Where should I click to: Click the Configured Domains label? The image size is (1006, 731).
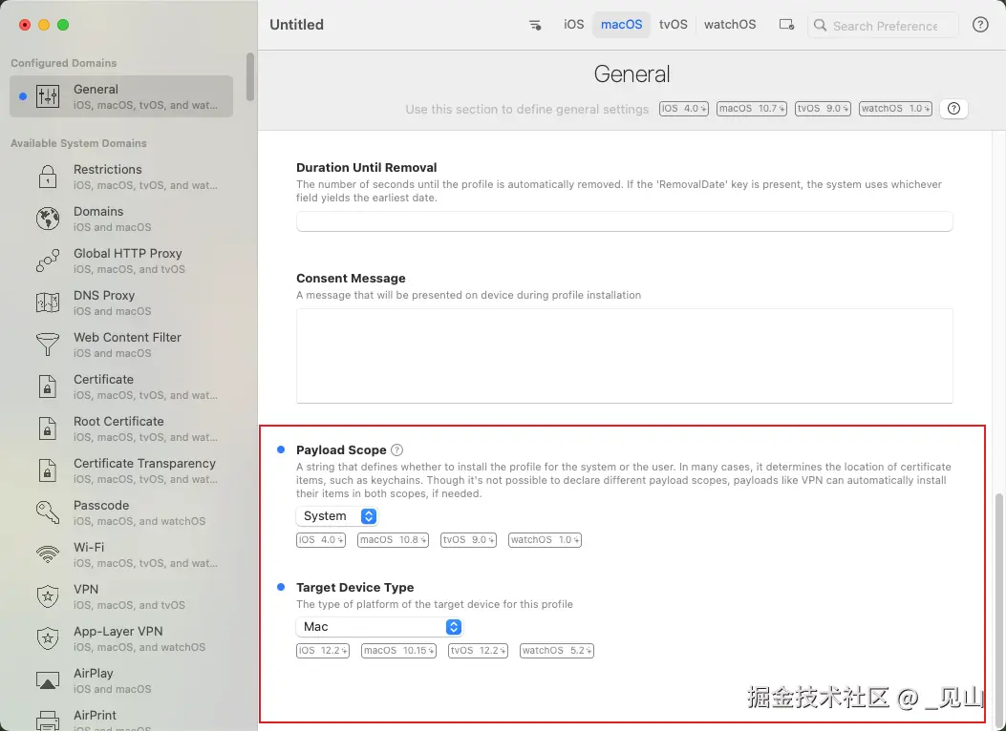point(63,63)
